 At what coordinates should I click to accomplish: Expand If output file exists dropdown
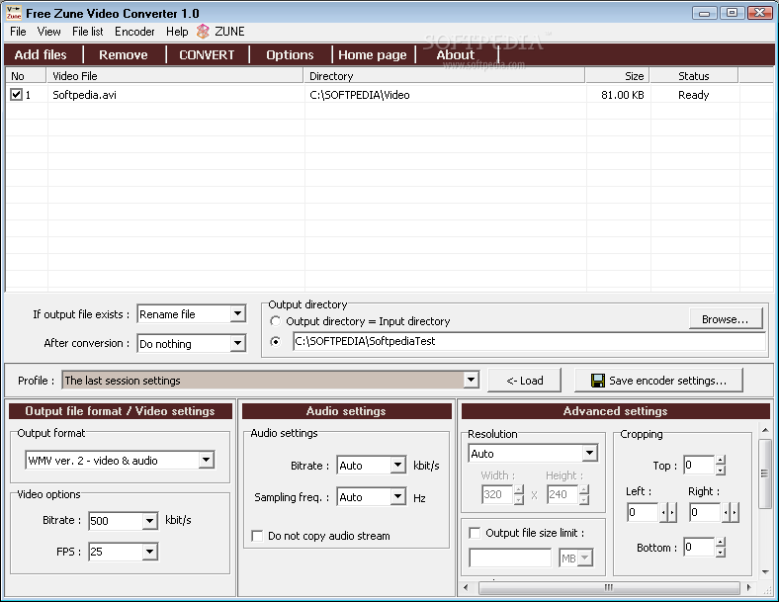click(x=238, y=314)
